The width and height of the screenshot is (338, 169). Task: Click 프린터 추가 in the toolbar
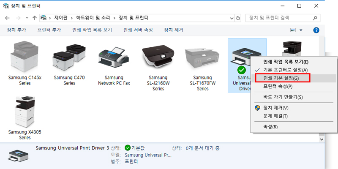49,30
